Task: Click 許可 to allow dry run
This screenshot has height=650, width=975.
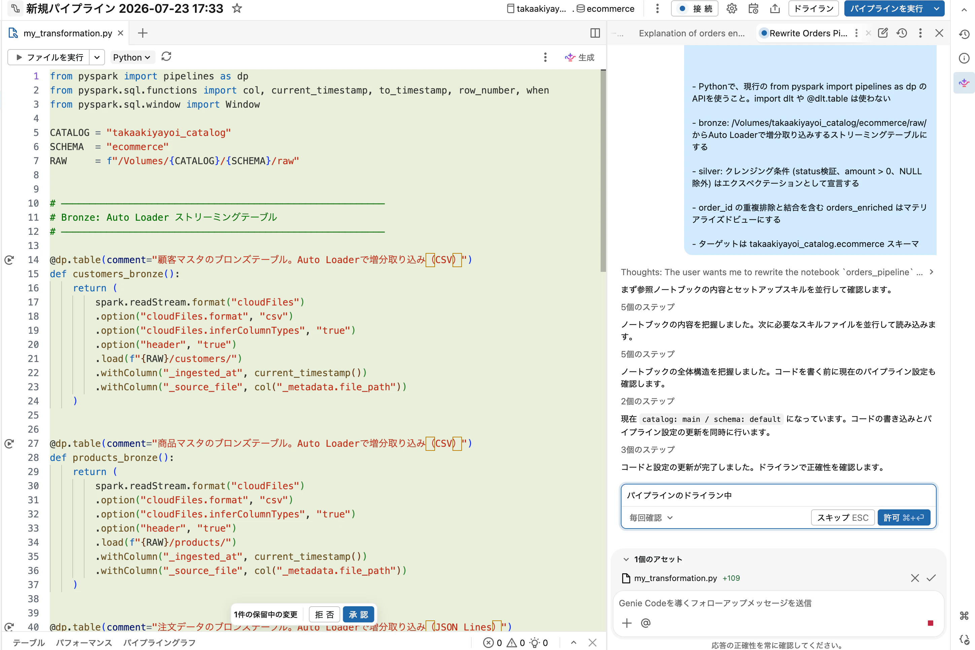Action: coord(904,518)
